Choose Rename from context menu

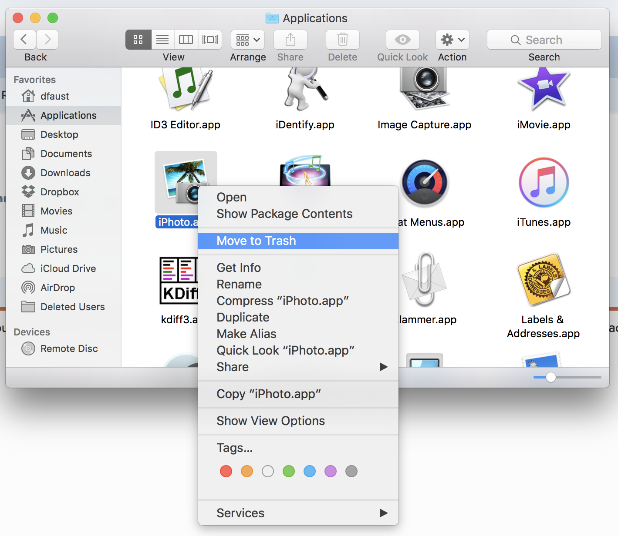(x=298, y=284)
